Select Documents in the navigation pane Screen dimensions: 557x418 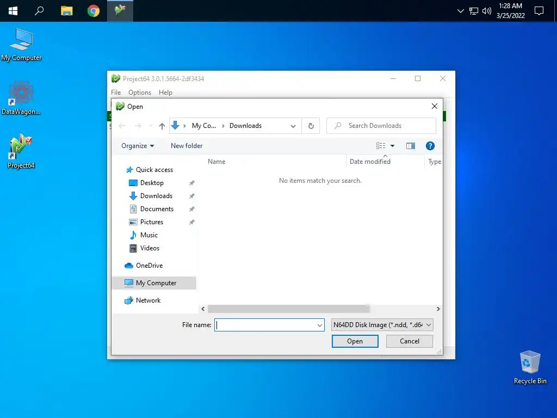(157, 209)
